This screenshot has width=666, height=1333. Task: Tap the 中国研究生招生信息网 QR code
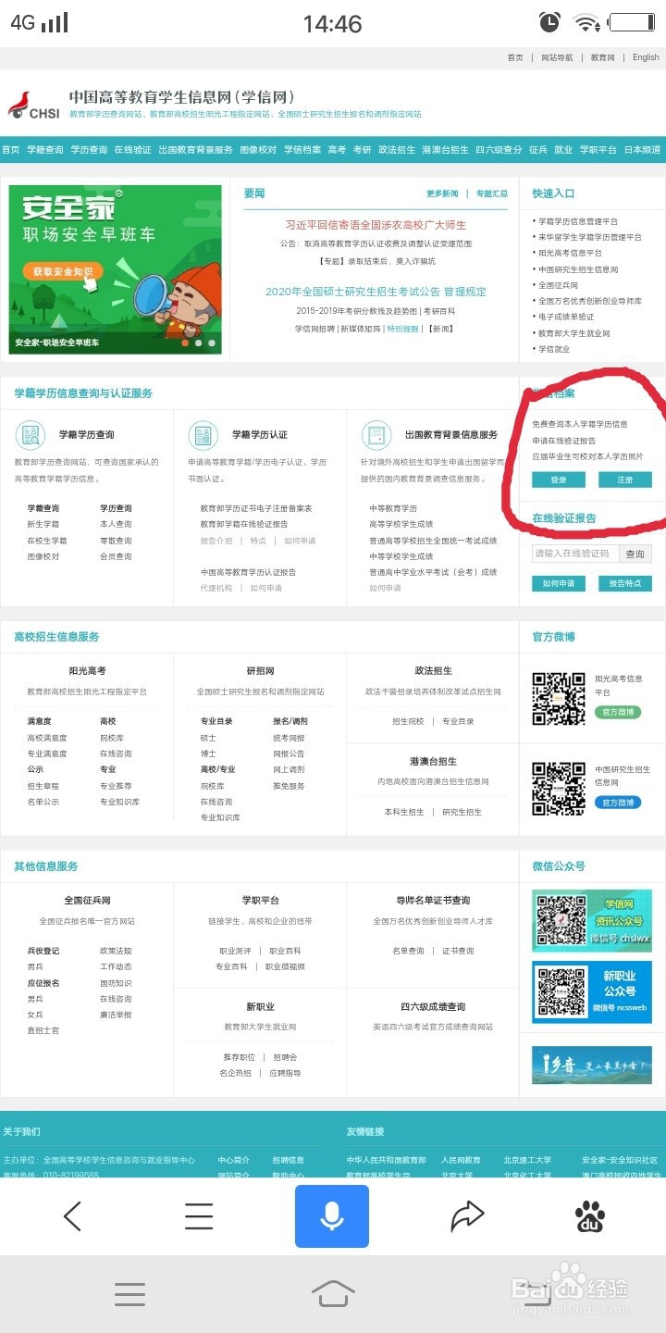click(559, 789)
